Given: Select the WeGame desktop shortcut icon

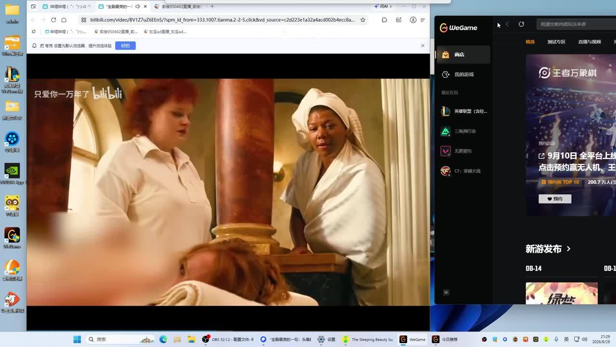Looking at the screenshot, I should [x=12, y=238].
